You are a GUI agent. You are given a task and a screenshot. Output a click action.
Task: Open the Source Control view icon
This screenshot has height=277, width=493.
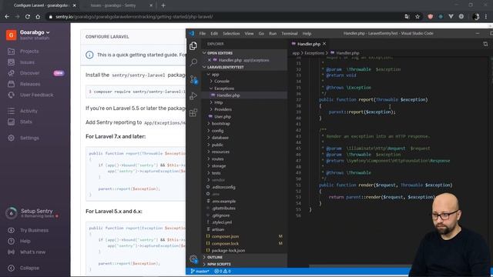click(193, 79)
